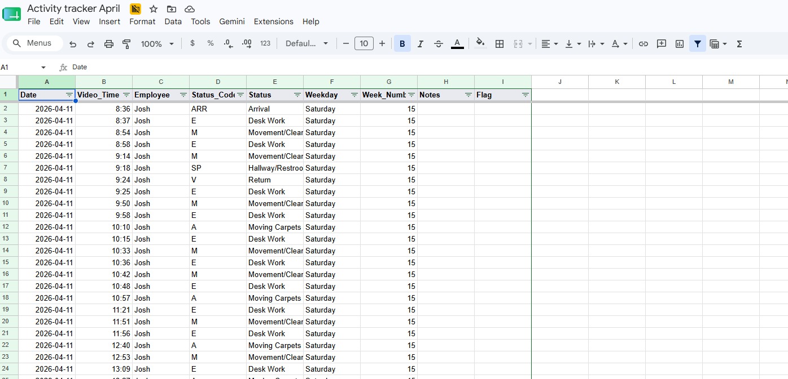Apply strikethrough formatting
This screenshot has width=788, height=379.
pos(439,43)
